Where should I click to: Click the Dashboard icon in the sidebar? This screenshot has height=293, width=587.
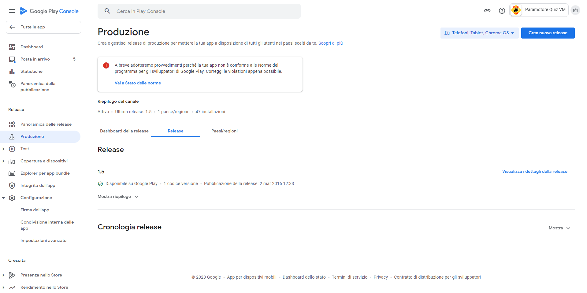pos(12,47)
